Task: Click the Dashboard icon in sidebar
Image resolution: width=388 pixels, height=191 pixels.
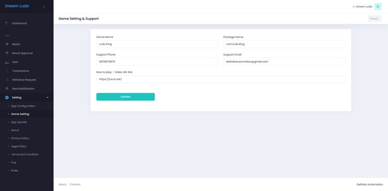Action: (x=7, y=23)
